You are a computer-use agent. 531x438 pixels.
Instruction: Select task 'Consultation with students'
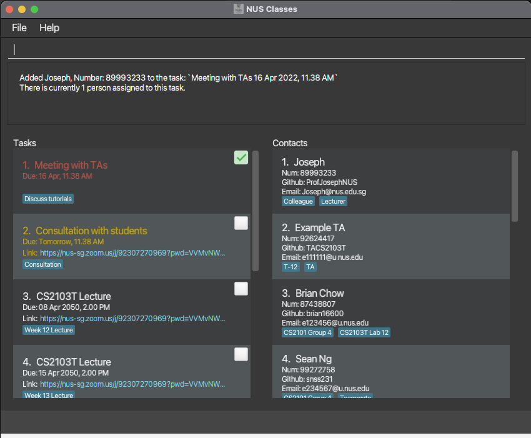click(132, 247)
